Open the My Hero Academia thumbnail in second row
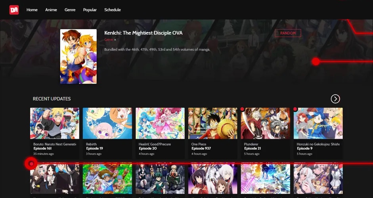This screenshot has width=373, height=198. 160,178
